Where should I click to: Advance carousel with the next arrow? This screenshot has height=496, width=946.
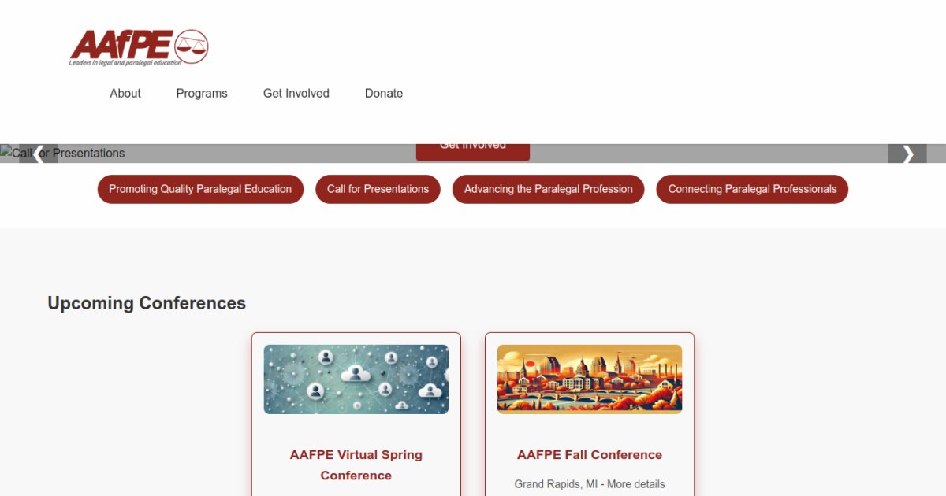click(907, 154)
